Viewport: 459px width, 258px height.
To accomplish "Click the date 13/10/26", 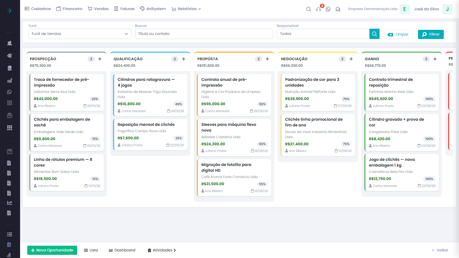I will pyautogui.click(x=92, y=186).
